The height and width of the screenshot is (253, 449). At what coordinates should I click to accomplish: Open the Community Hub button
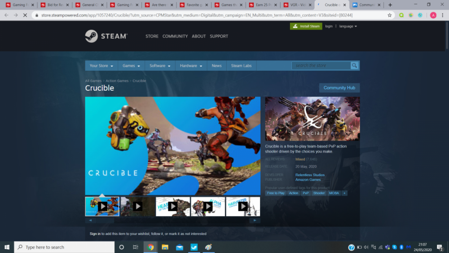(339, 88)
